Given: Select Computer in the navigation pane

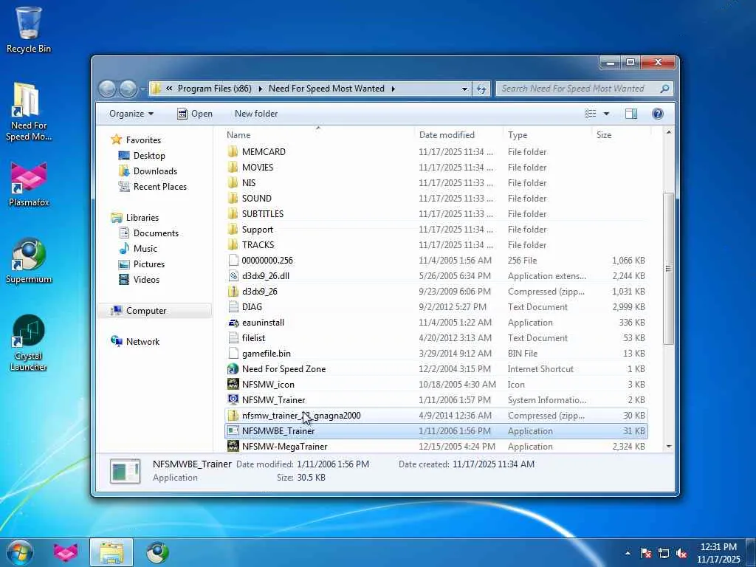Looking at the screenshot, I should 146,311.
